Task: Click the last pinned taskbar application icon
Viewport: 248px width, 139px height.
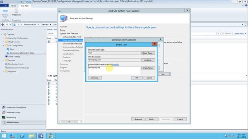Action: (x=51, y=136)
